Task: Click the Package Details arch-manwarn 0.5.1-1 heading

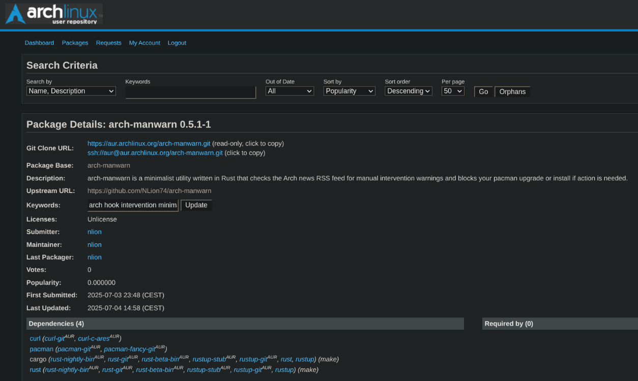Action: (119, 124)
